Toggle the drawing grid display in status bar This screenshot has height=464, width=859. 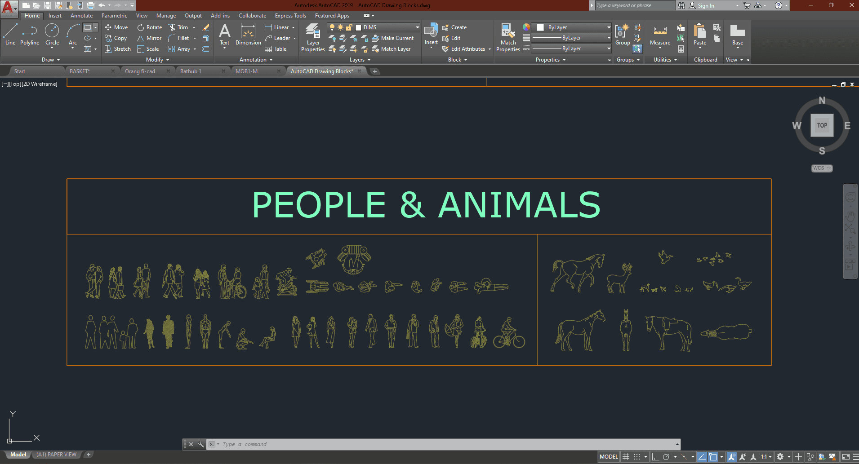626,457
